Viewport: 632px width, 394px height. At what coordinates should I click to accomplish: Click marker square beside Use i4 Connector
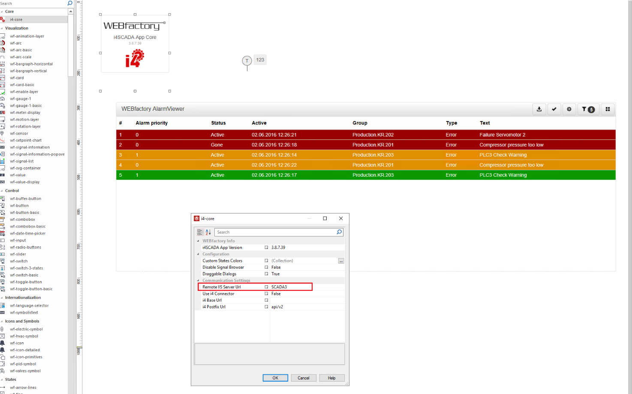(266, 294)
